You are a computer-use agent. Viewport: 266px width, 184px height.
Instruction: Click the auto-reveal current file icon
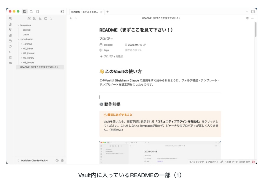[x=46, y=19]
